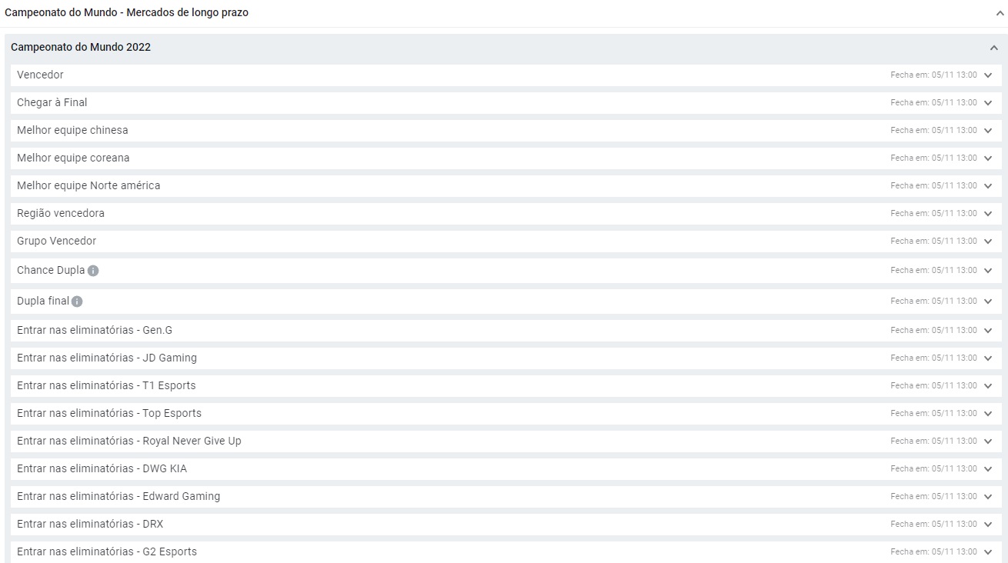
Task: Expand chevron for Edward Gaming row
Action: [988, 497]
